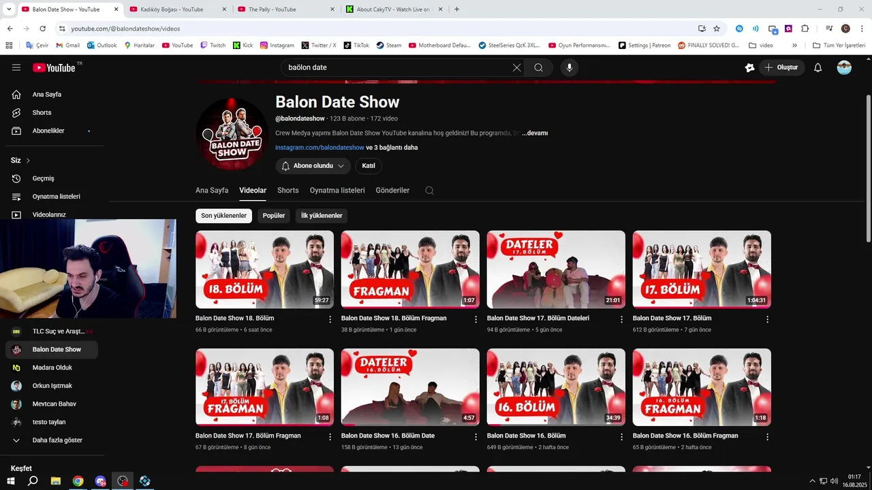
Task: Show hidden bookmarks with the double chevron
Action: [794, 45]
